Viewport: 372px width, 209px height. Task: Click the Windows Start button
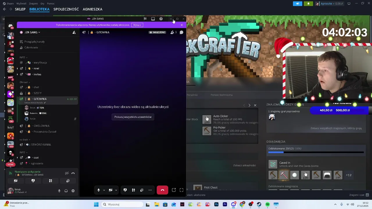point(96,204)
